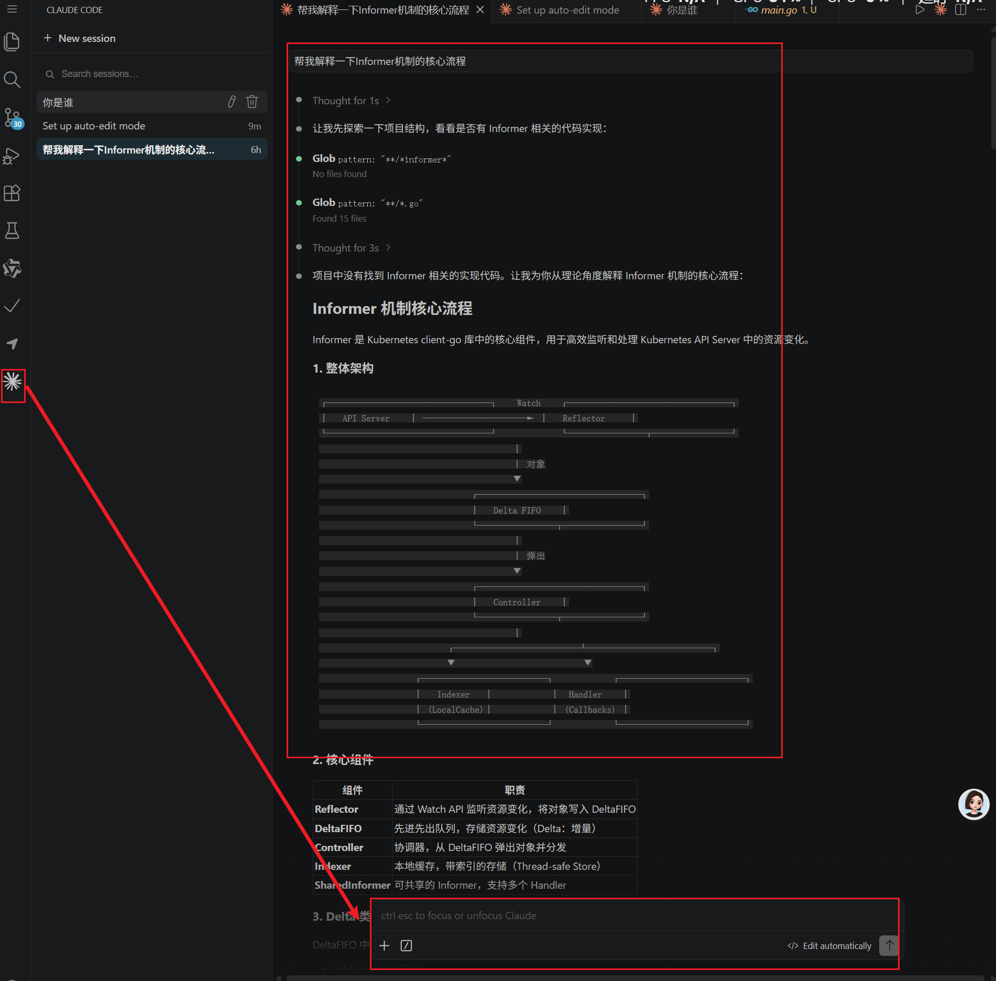The width and height of the screenshot is (996, 981).
Task: Click the Delta FIFO box in diagram
Action: click(517, 510)
